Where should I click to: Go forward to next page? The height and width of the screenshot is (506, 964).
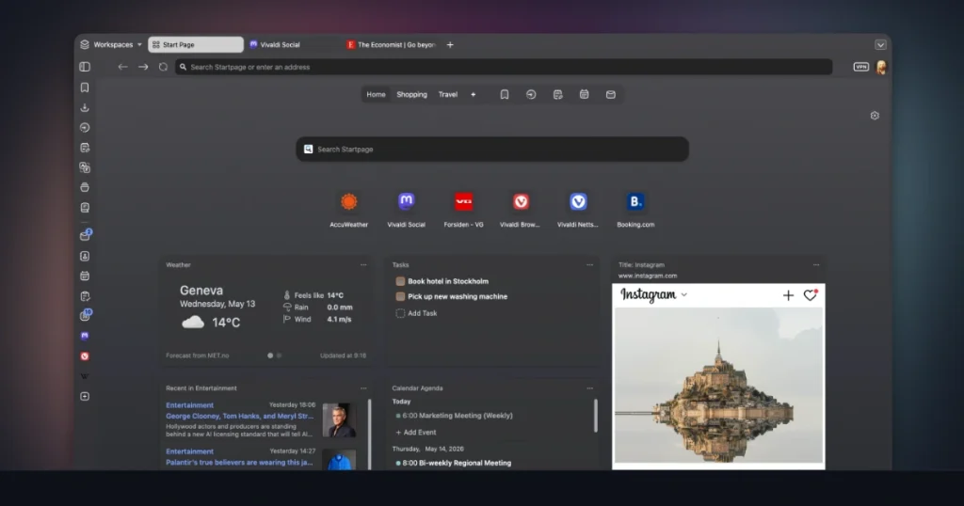pos(143,67)
